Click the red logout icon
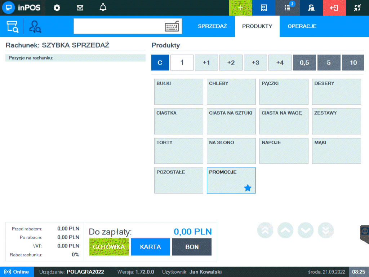The image size is (369, 277). pyautogui.click(x=334, y=8)
